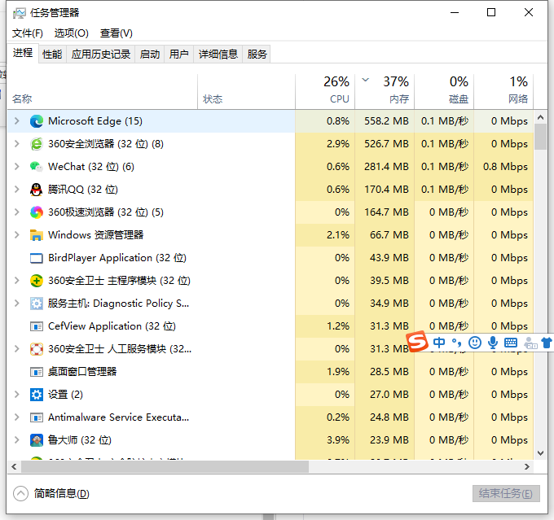Open the 选项 menu

tap(71, 33)
